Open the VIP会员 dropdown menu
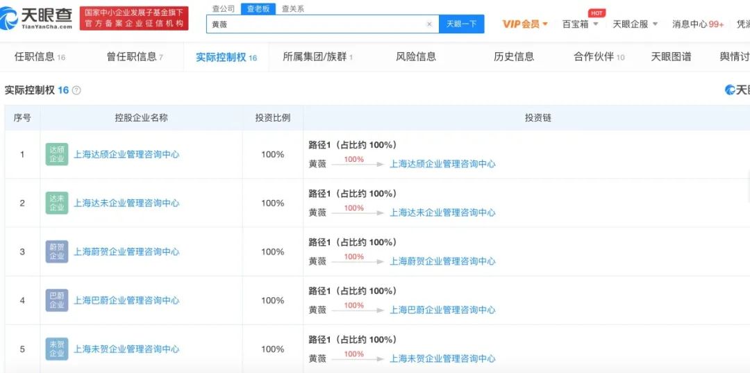 pyautogui.click(x=525, y=24)
